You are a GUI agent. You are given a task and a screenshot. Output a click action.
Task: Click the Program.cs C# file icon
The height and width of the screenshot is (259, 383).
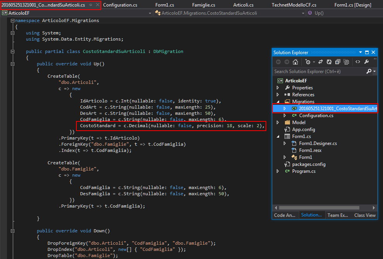(288, 171)
